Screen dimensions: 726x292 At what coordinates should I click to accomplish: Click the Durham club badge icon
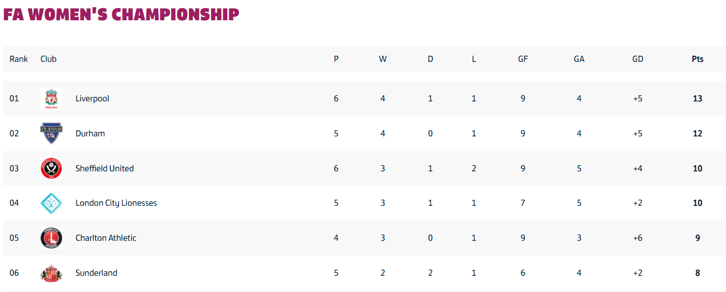(51, 133)
